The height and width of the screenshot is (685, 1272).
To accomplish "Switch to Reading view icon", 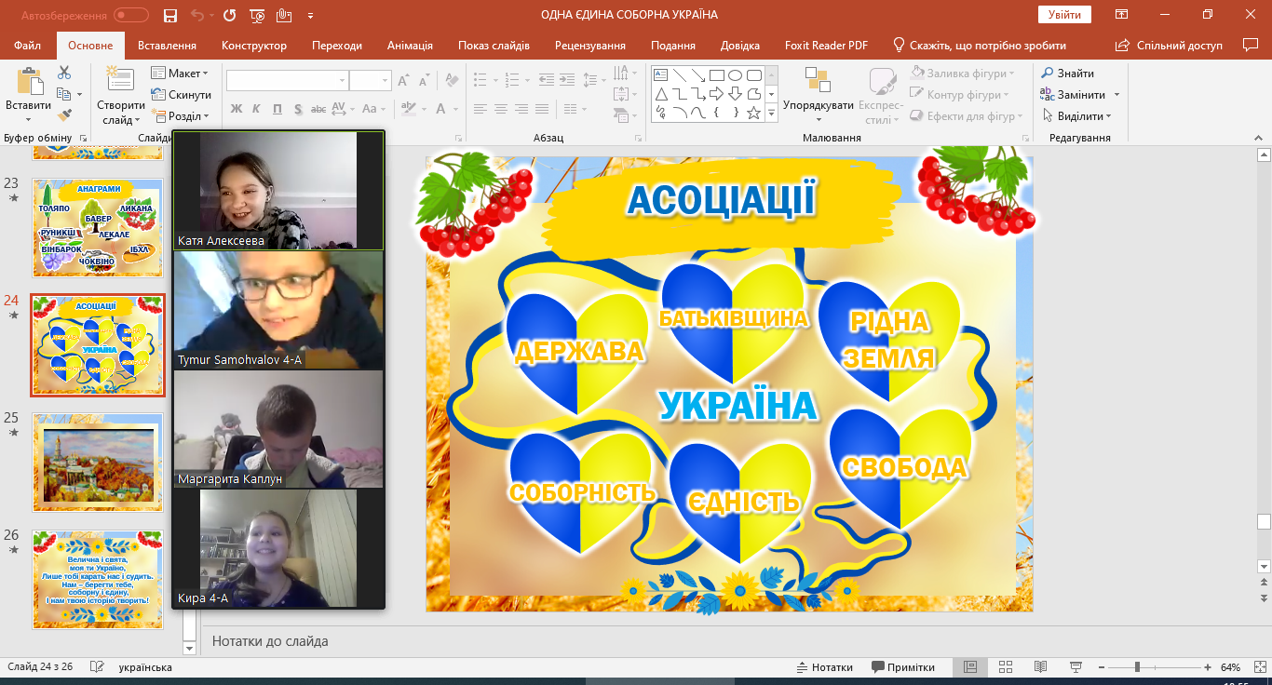I will point(1041,667).
